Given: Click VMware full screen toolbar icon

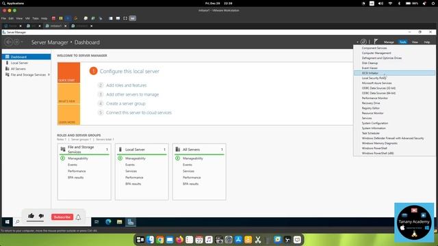Looking at the screenshot, I should [125, 18].
